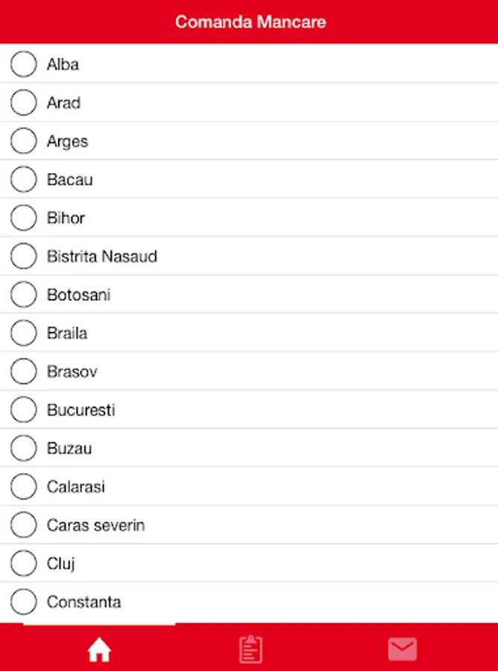Choose the Botosani radio button
The height and width of the screenshot is (671, 498).
[24, 294]
